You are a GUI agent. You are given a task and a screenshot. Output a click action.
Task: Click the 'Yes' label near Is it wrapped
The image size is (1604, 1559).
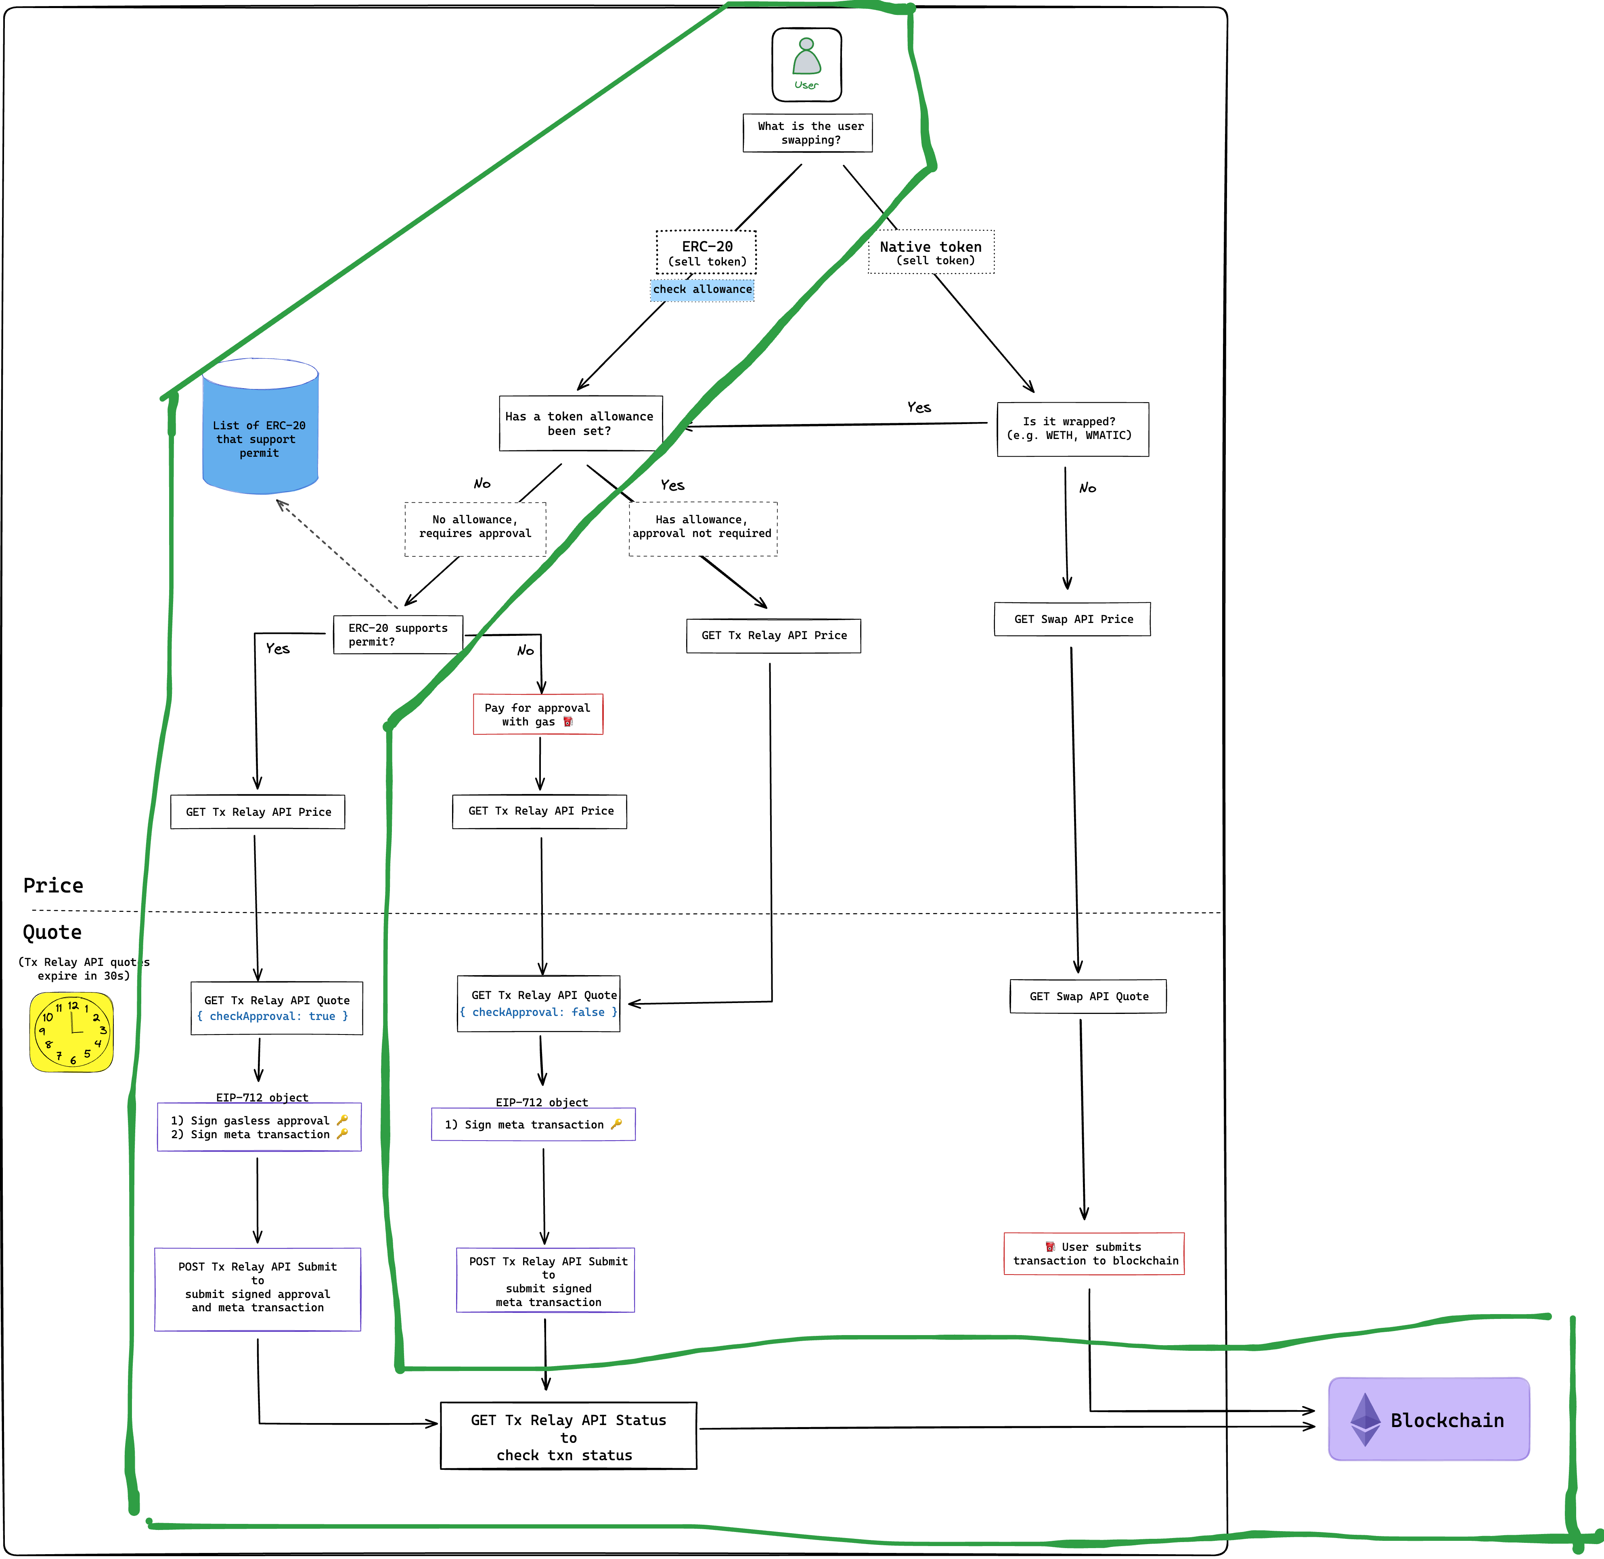pos(919,407)
